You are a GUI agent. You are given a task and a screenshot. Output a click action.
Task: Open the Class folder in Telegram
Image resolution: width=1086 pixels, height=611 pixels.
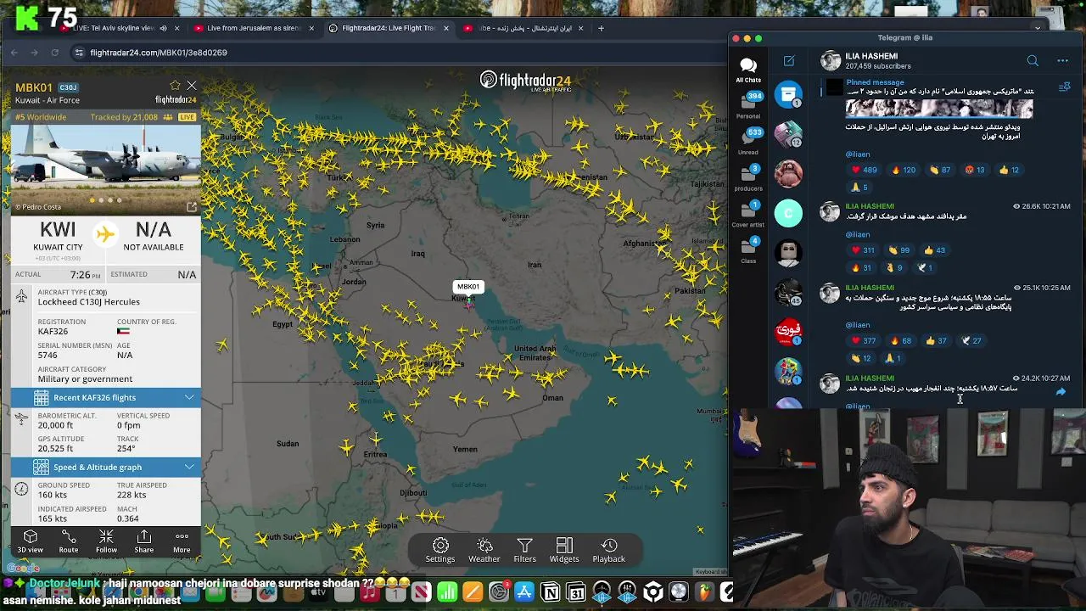tap(749, 249)
